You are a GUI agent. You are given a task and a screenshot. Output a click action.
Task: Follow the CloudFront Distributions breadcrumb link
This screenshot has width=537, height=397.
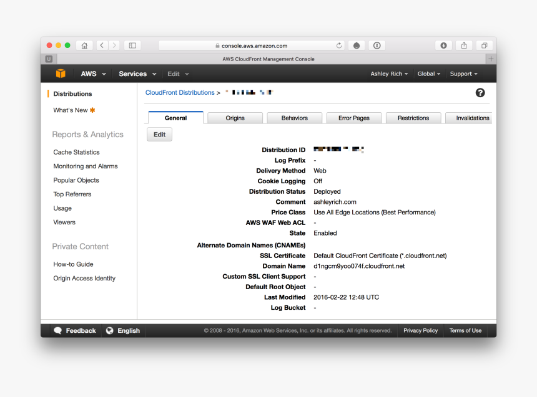tap(180, 93)
